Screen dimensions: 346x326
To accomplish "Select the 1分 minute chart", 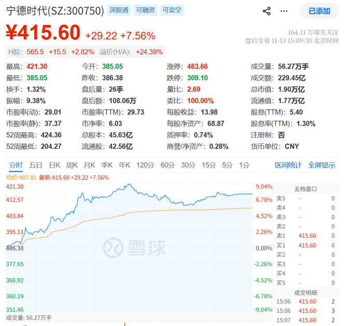I will pyautogui.click(x=244, y=165).
